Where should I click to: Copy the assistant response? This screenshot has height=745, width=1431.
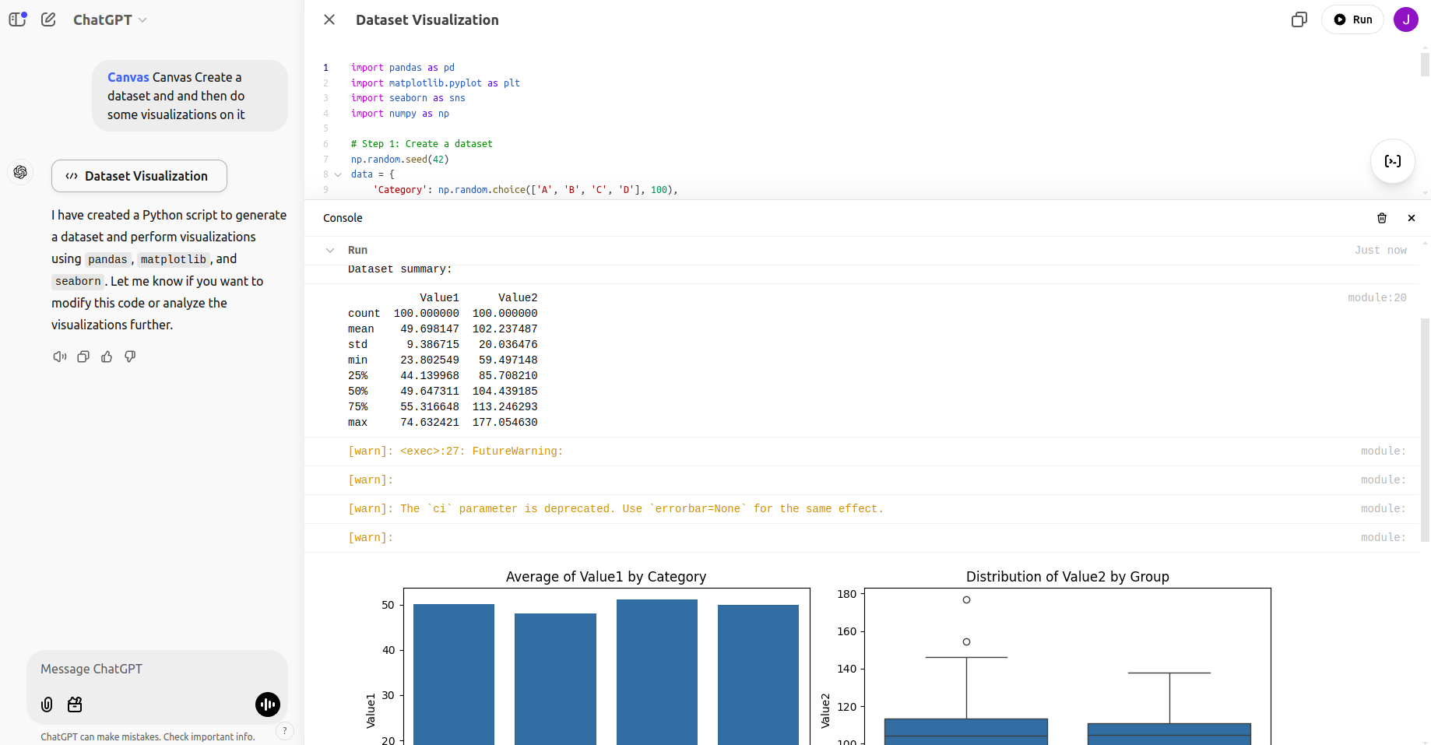pyautogui.click(x=83, y=357)
